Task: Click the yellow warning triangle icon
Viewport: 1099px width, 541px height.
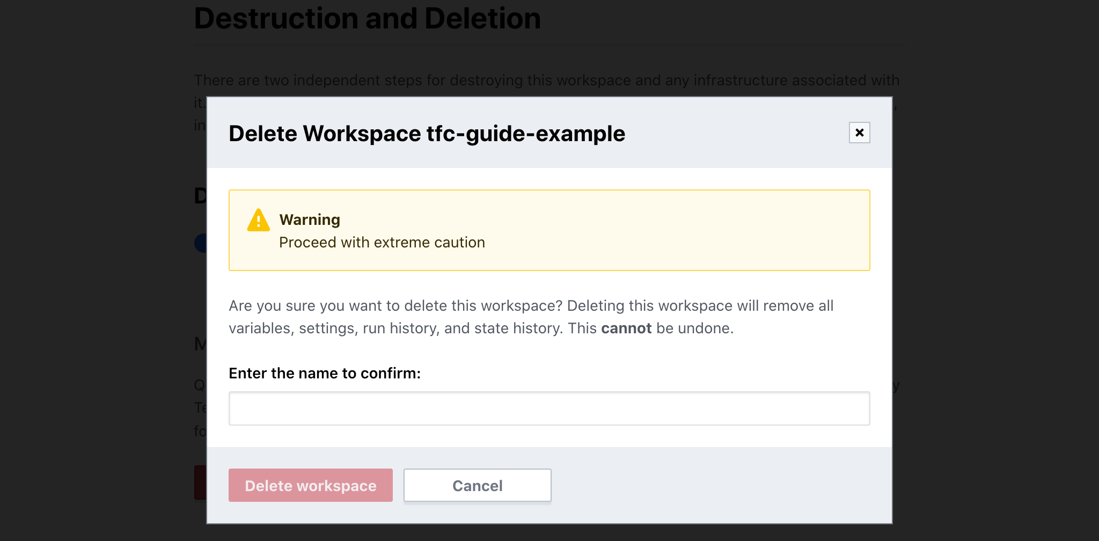Action: pos(258,220)
